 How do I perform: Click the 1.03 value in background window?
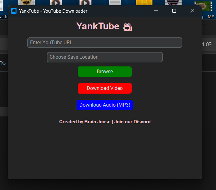point(207,44)
